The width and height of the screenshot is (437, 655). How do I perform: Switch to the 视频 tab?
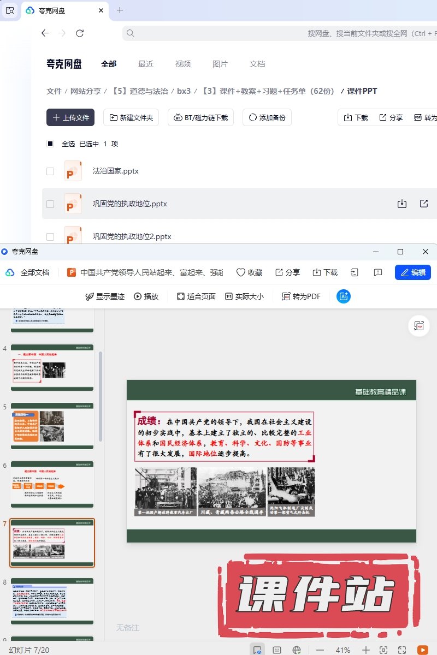(183, 64)
